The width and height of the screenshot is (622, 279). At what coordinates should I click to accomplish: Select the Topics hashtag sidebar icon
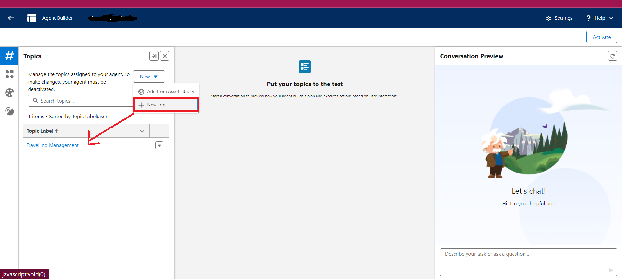click(x=9, y=56)
